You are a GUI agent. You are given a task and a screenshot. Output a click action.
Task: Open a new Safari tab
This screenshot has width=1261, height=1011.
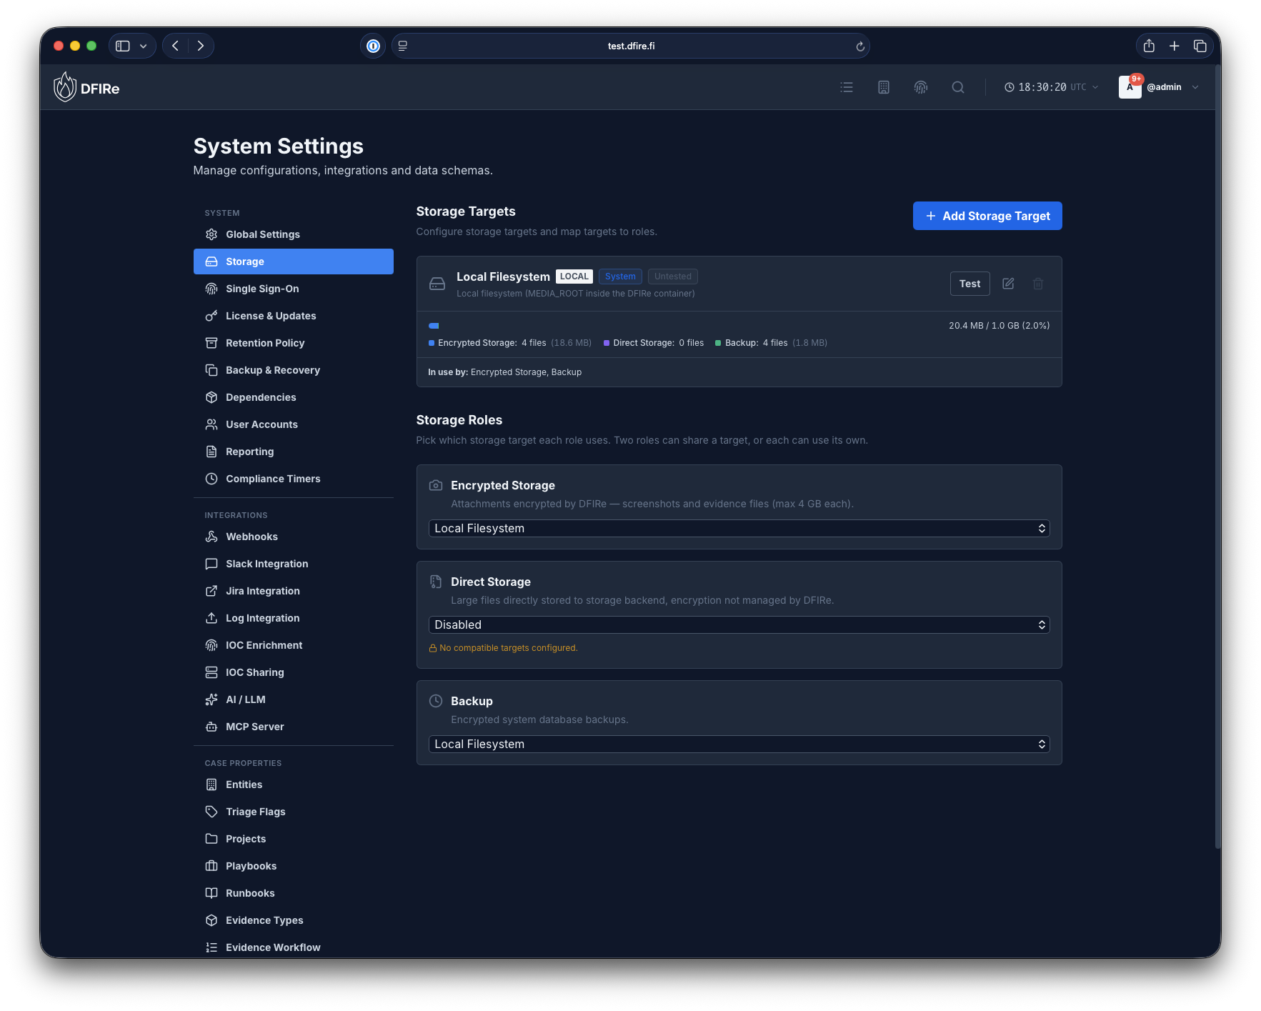tap(1175, 46)
